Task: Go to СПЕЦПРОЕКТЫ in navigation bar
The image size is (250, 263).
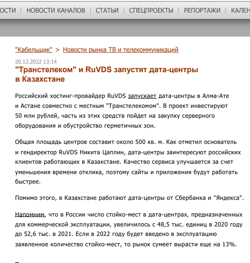Action: (151, 10)
